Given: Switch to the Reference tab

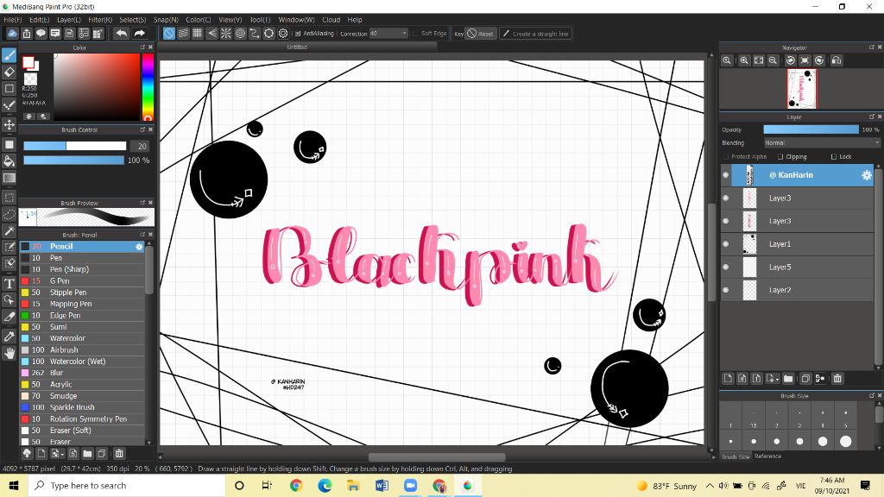Looking at the screenshot, I should [x=767, y=456].
